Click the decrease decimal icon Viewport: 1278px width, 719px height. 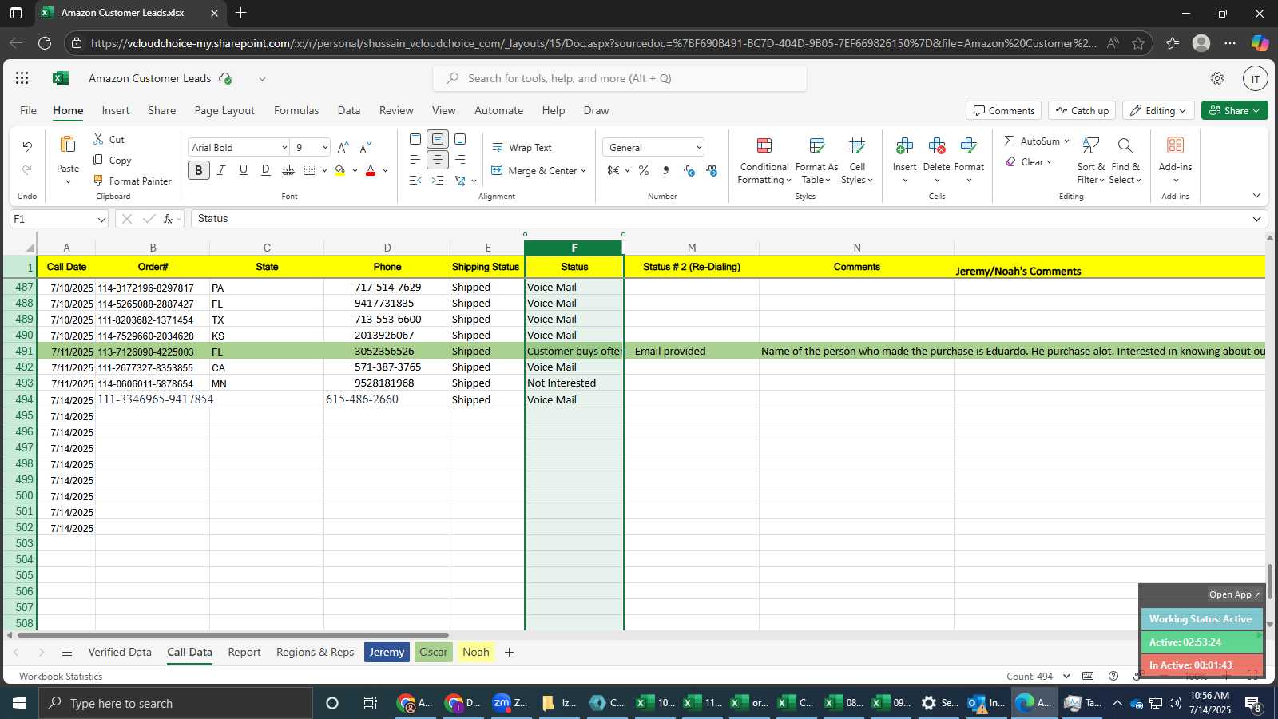pos(712,170)
